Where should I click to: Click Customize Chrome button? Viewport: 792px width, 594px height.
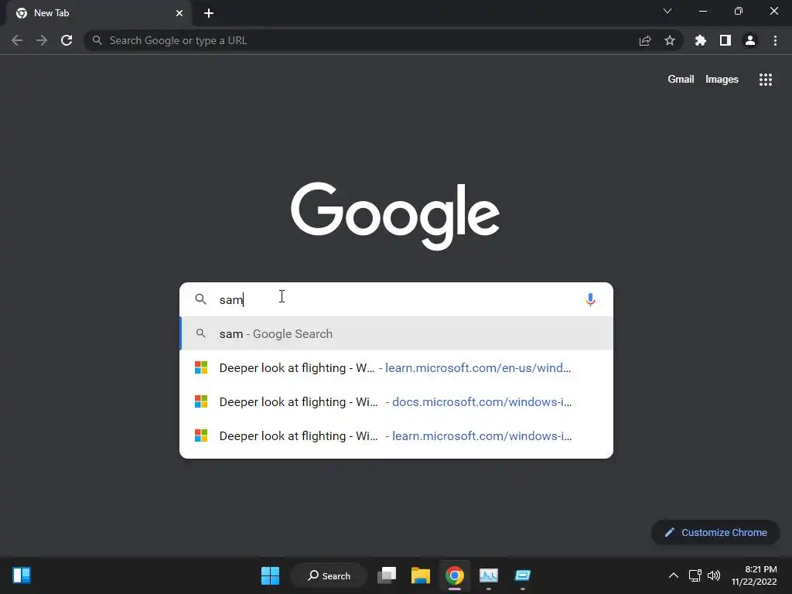point(715,532)
